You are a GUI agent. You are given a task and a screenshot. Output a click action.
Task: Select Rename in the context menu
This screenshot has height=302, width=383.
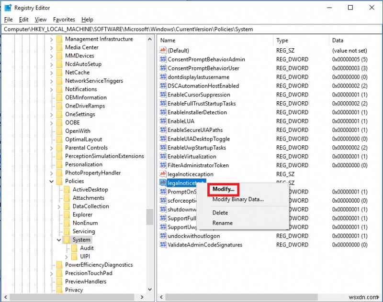222,223
